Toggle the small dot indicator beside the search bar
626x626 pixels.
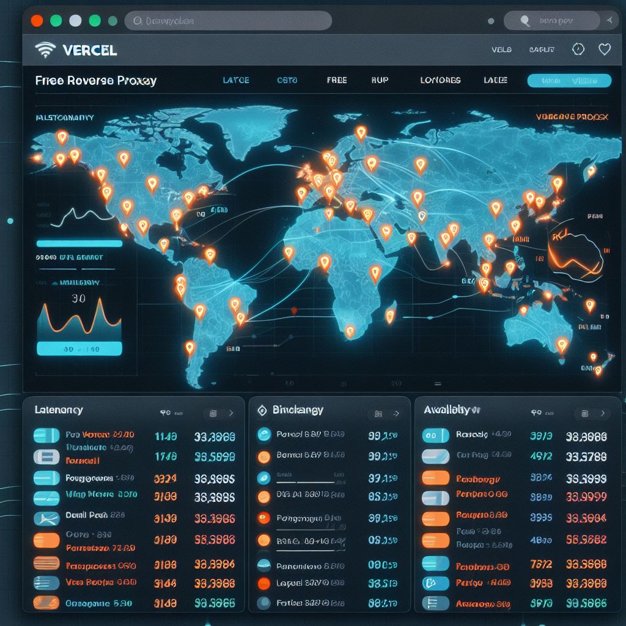coord(491,20)
